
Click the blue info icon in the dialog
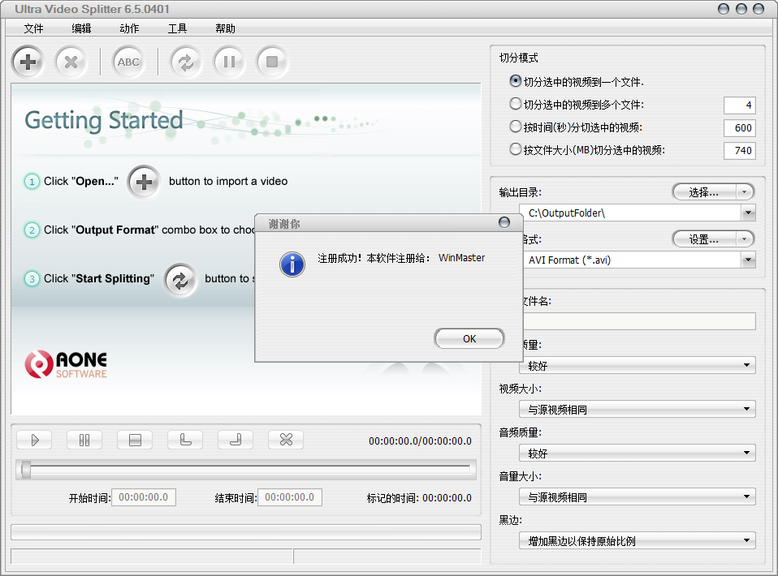point(292,264)
